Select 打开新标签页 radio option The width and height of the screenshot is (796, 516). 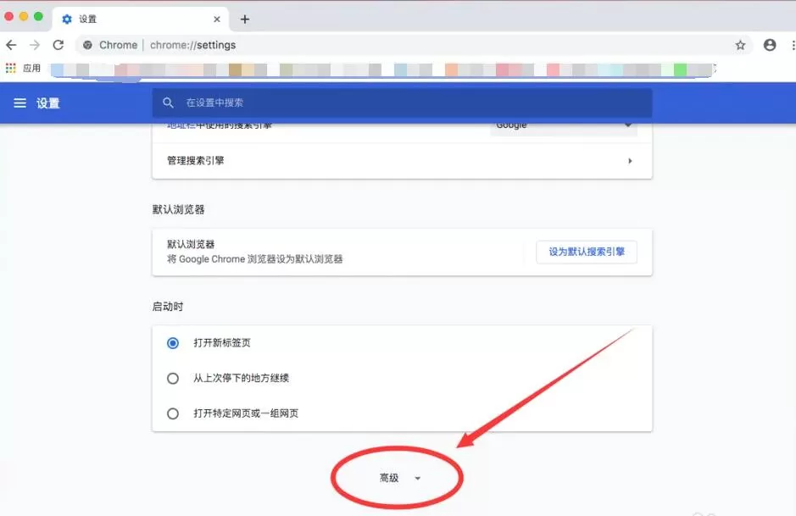coord(173,343)
